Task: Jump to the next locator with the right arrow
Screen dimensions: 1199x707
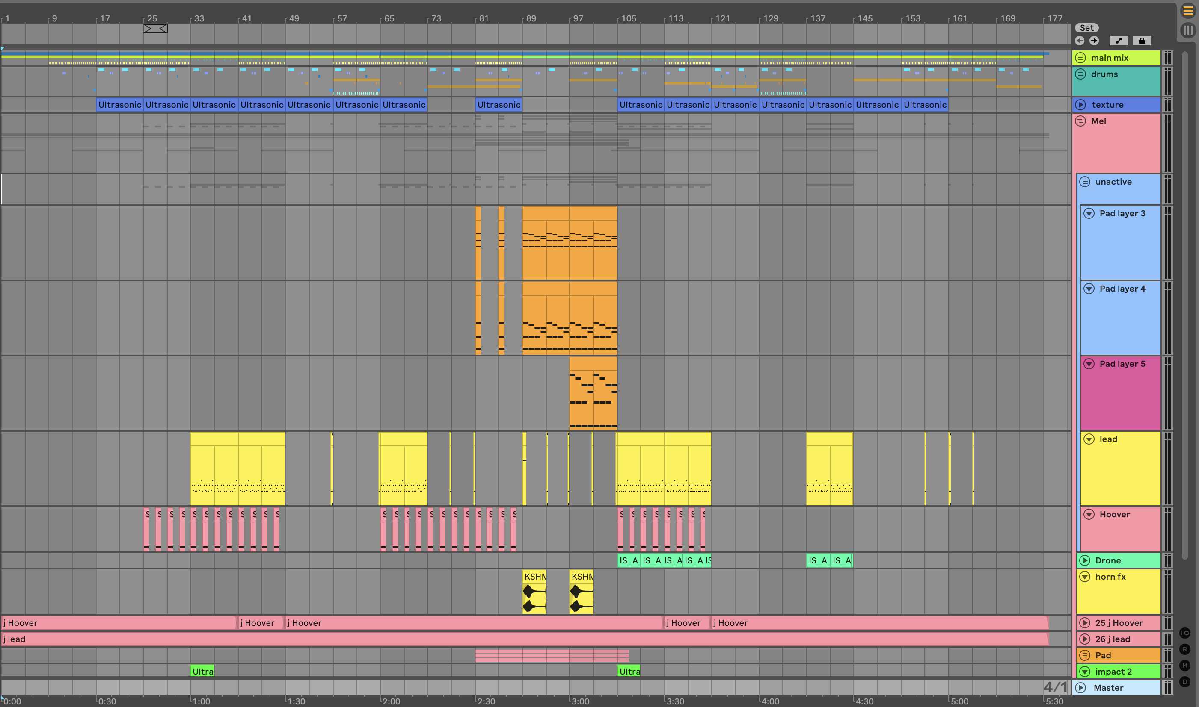Action: pyautogui.click(x=1094, y=41)
